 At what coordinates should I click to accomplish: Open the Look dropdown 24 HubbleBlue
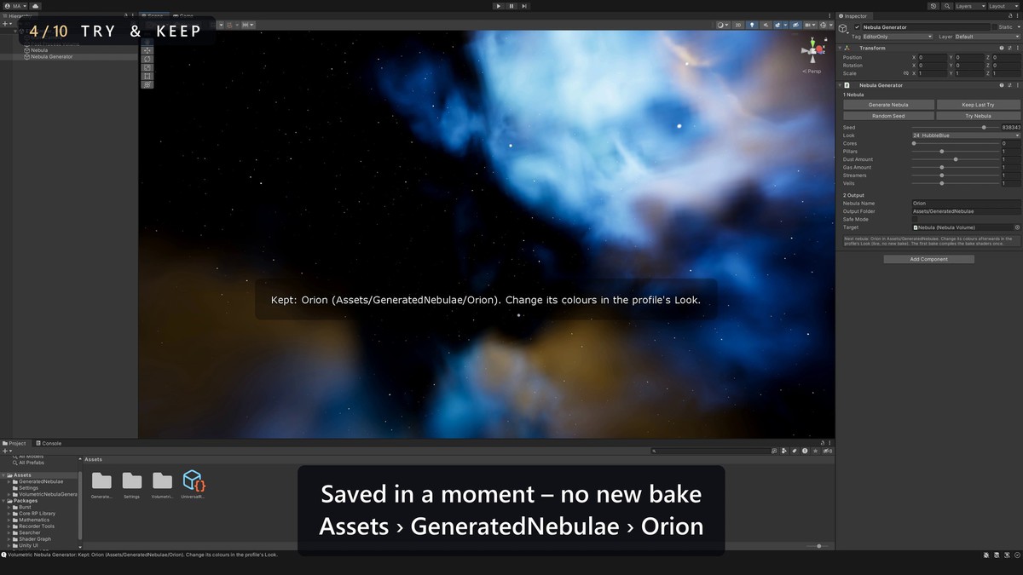coord(966,135)
